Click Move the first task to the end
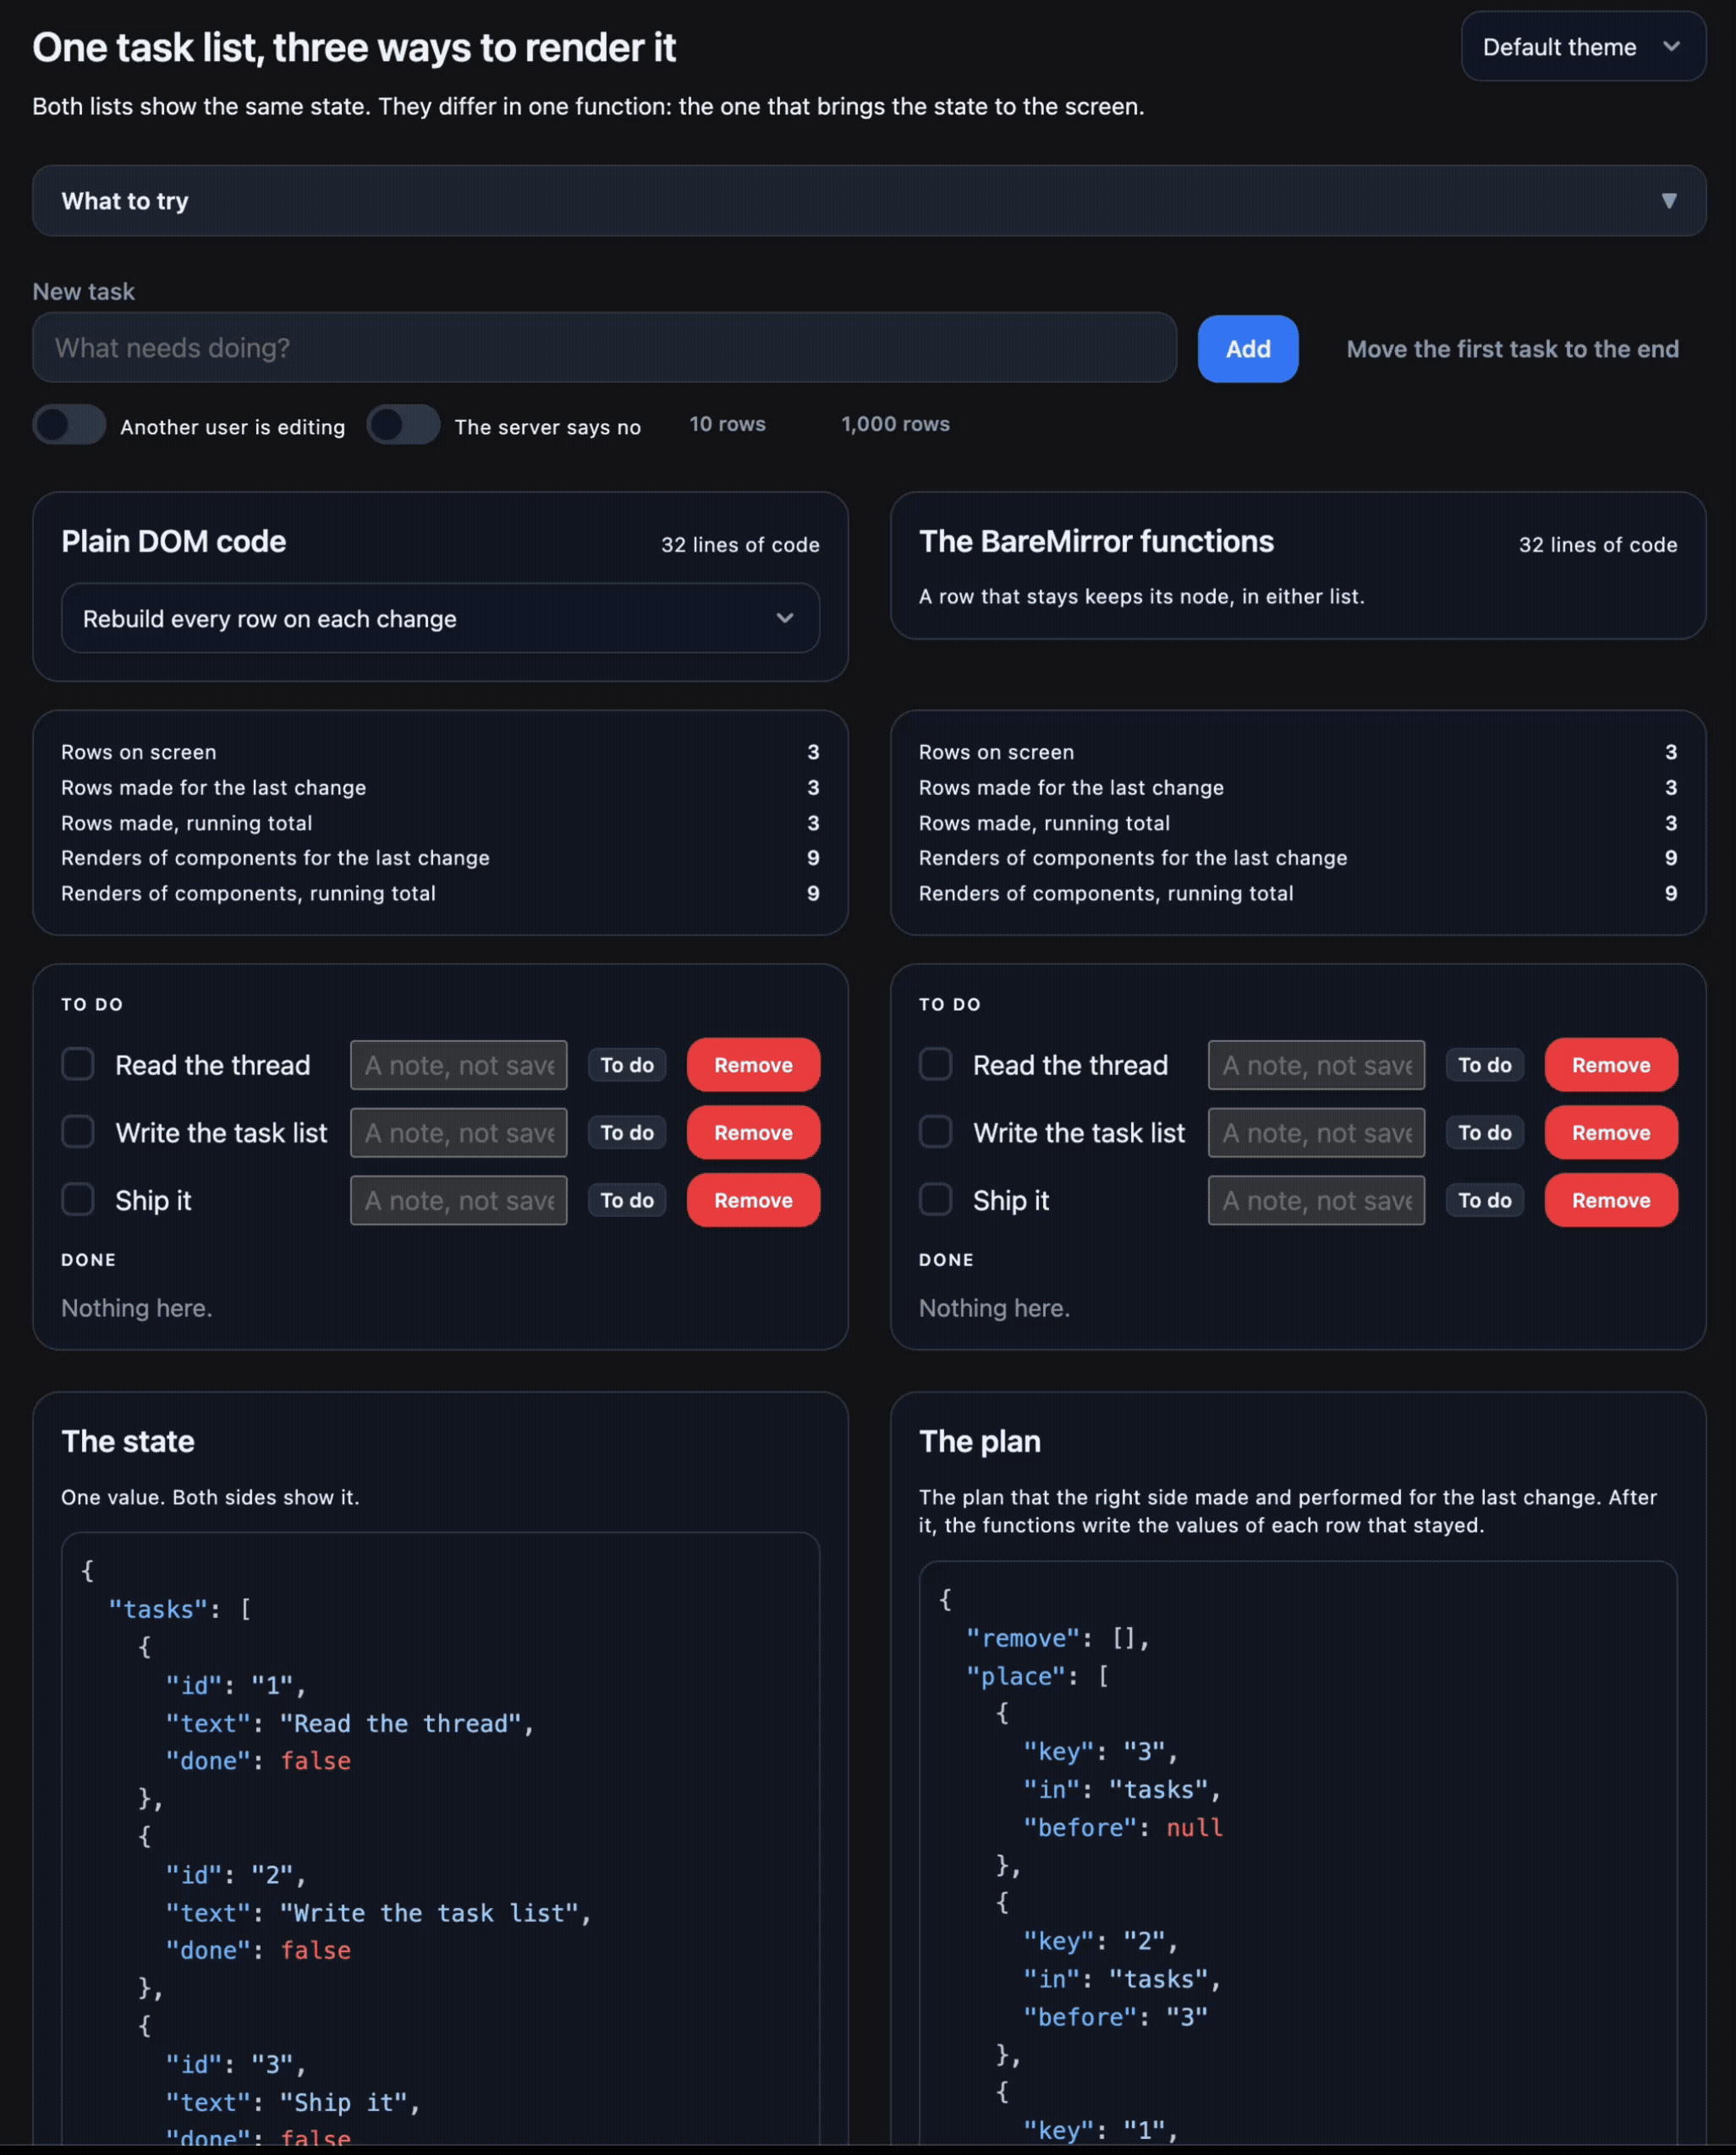Image resolution: width=1736 pixels, height=2155 pixels. pos(1511,348)
